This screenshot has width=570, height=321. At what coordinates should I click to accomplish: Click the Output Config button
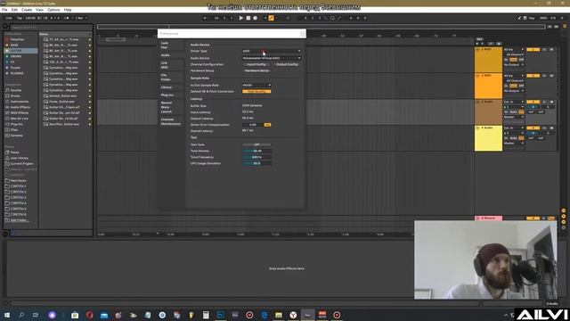287,64
